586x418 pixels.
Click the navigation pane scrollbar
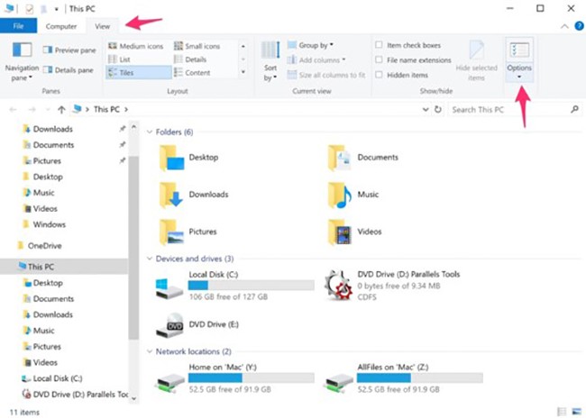[x=133, y=247]
